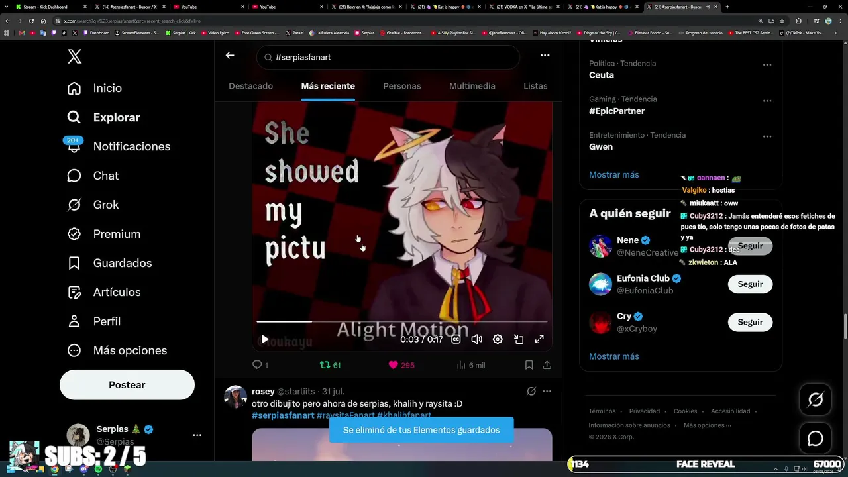The width and height of the screenshot is (848, 477).
Task: Undo repost on post with 61 reposts
Action: click(330, 365)
